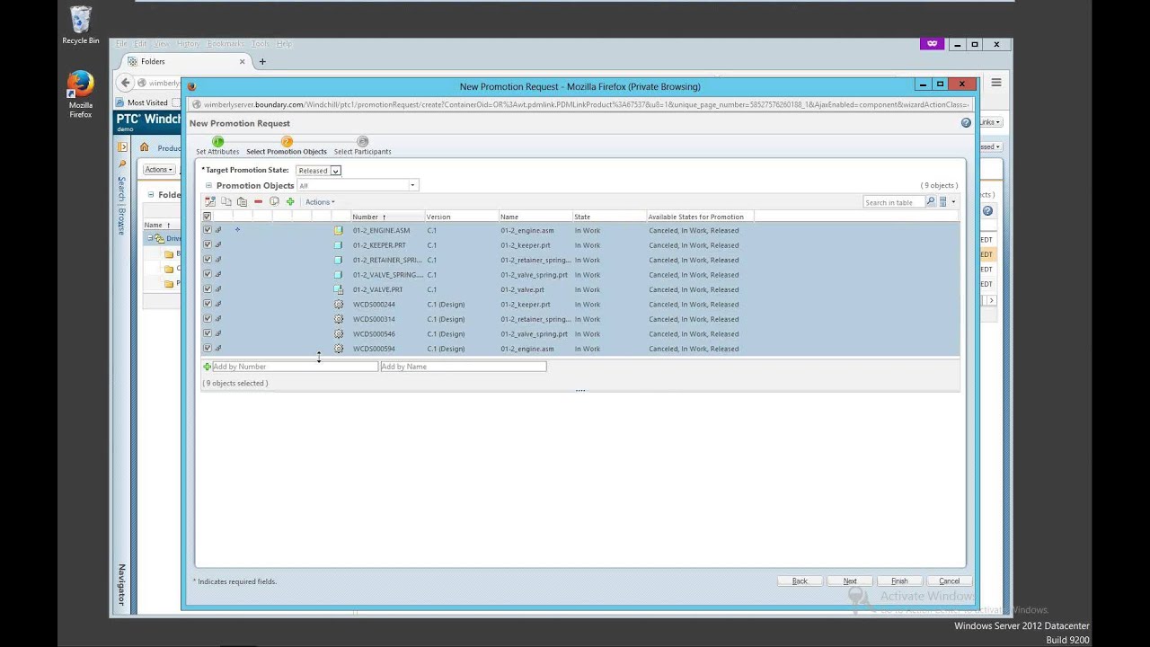Click the green plus Add objects icon

[290, 202]
